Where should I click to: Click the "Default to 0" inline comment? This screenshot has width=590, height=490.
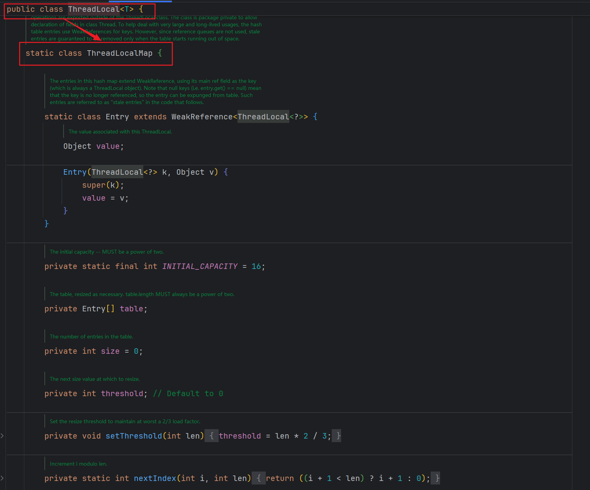[x=188, y=394]
